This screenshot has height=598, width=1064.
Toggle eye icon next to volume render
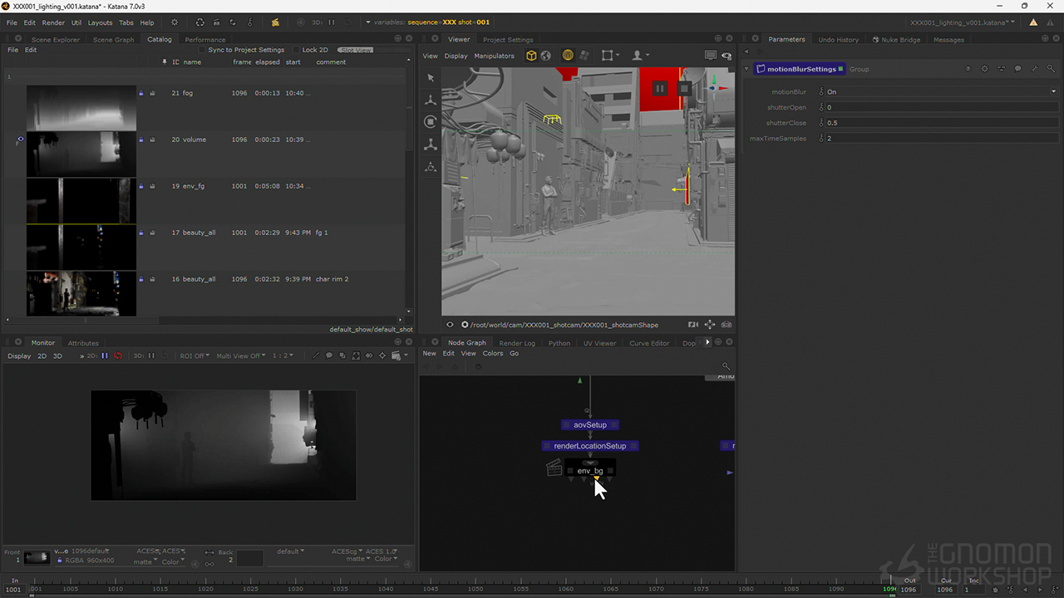[20, 140]
